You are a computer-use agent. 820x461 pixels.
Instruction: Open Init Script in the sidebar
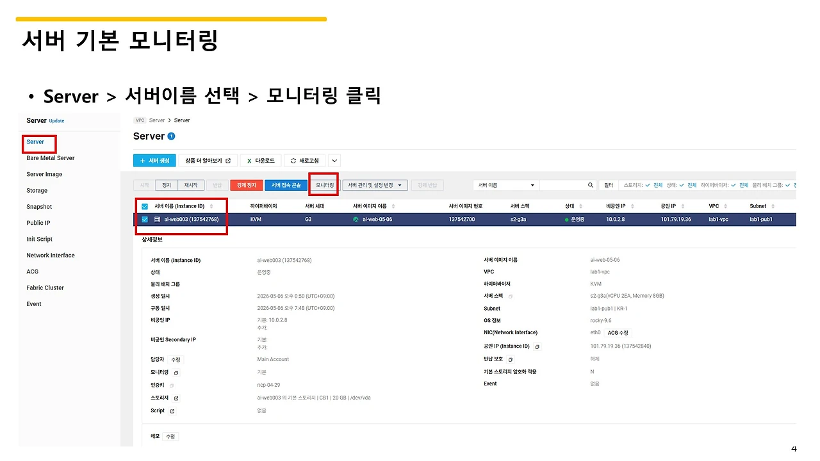[40, 239]
